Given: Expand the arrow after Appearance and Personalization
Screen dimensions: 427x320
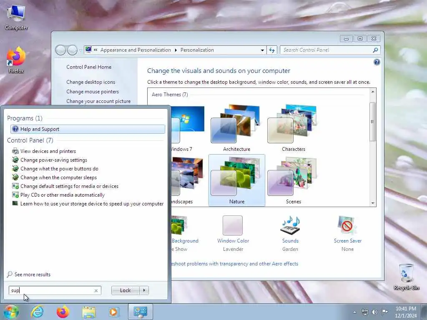Looking at the screenshot, I should pyautogui.click(x=176, y=50).
